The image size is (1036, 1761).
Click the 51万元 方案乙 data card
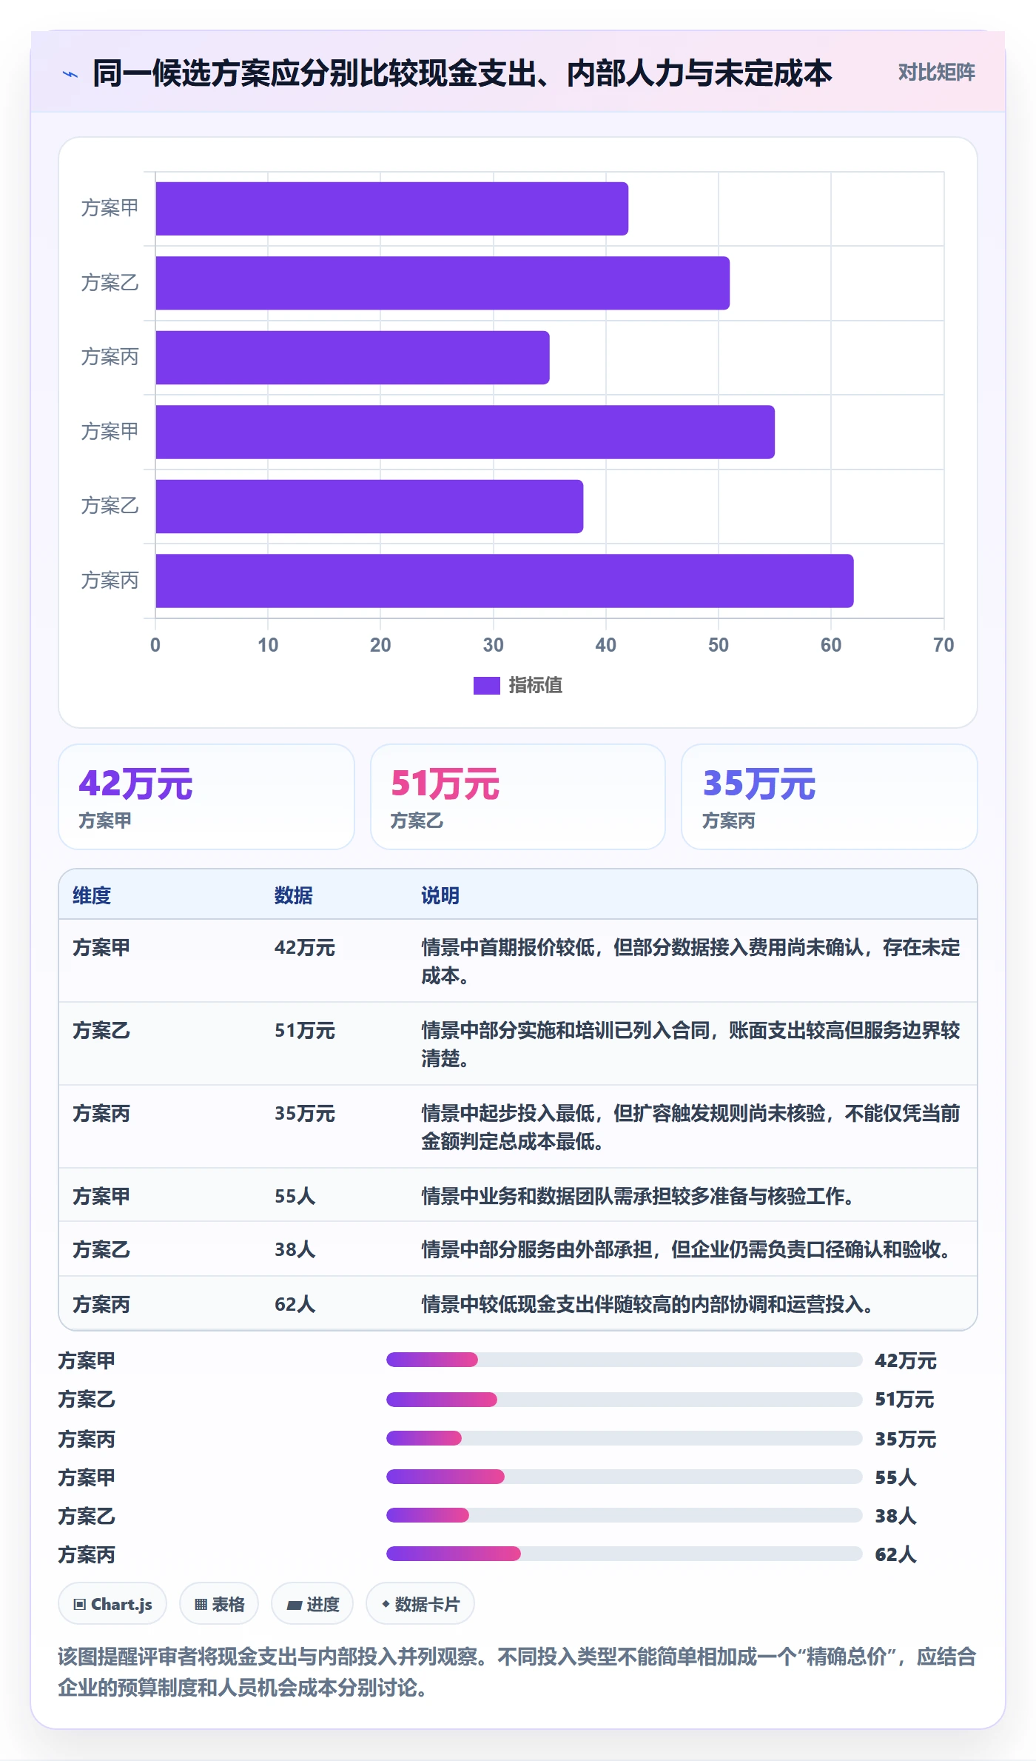click(518, 797)
